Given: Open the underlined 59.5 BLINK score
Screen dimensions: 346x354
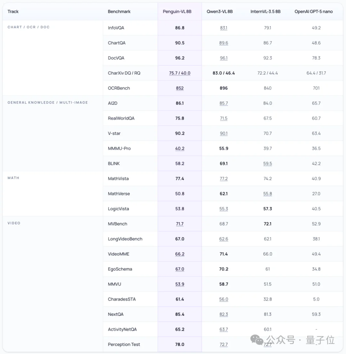Looking at the screenshot, I should click(x=268, y=164).
